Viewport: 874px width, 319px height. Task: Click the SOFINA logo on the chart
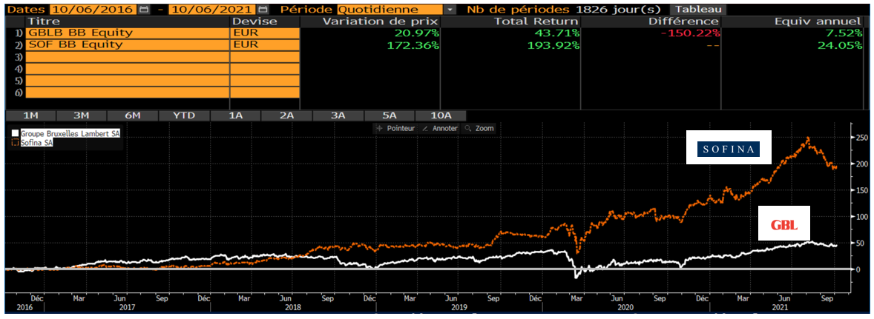pyautogui.click(x=729, y=147)
